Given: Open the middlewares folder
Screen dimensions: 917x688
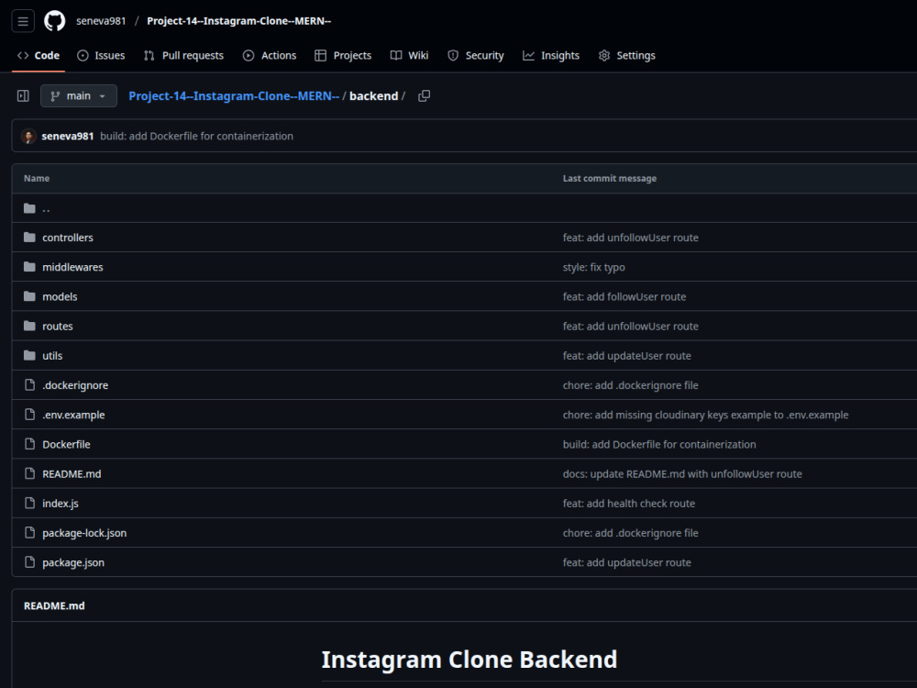Looking at the screenshot, I should point(72,267).
